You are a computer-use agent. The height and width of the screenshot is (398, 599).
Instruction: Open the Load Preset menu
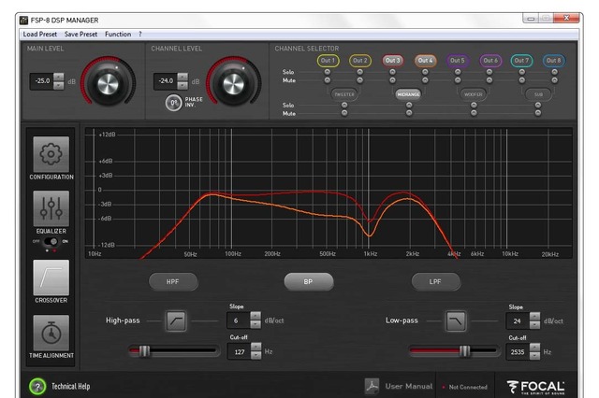point(41,34)
